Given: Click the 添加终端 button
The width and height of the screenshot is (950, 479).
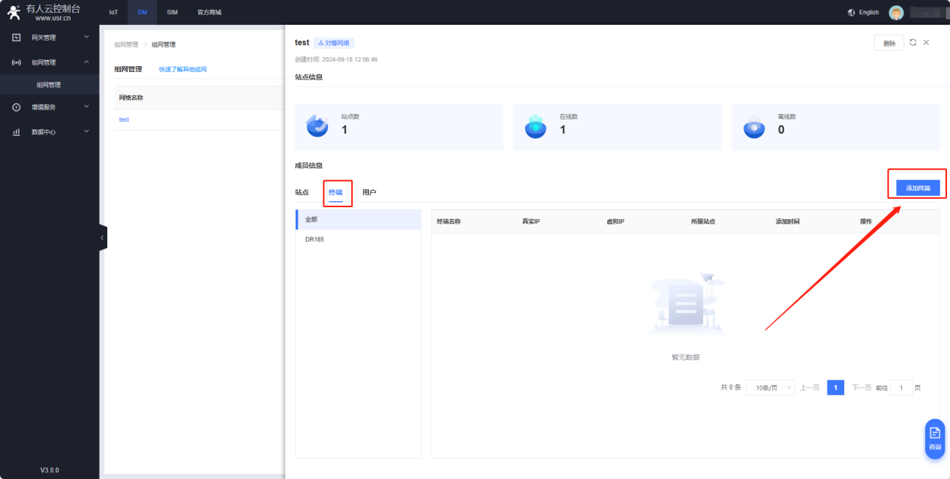Looking at the screenshot, I should click(x=918, y=188).
